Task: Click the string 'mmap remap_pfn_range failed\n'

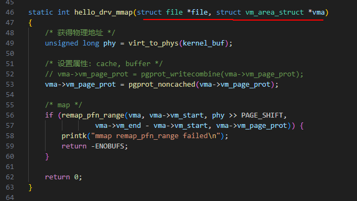Action: [156, 136]
